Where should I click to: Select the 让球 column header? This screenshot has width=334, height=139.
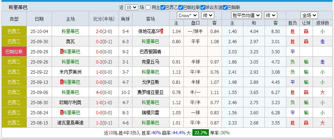pyautogui.click(x=306, y=23)
